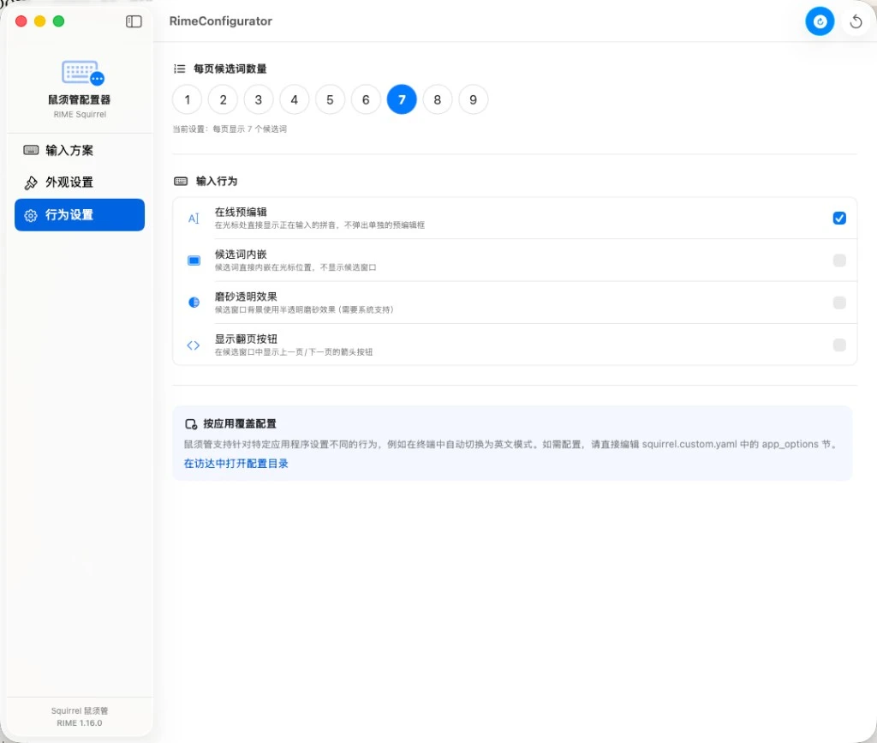877x743 pixels.
Task: Select the highlighted 7 candidates option
Action: [x=402, y=99]
